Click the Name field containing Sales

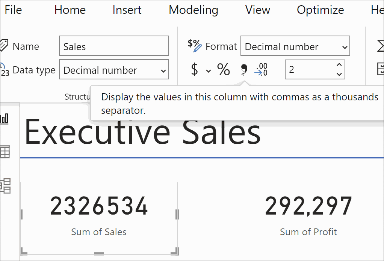pyautogui.click(x=114, y=46)
